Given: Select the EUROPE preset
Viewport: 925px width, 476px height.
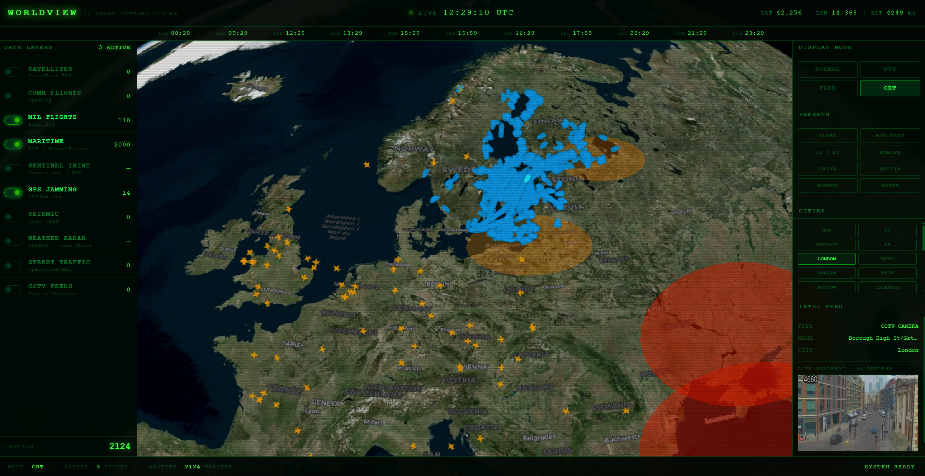Looking at the screenshot, I should coord(889,152).
